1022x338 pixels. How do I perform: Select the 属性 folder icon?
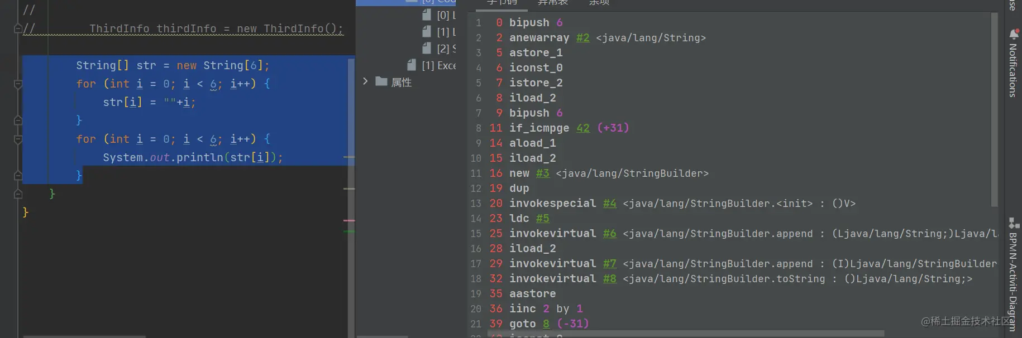point(381,81)
